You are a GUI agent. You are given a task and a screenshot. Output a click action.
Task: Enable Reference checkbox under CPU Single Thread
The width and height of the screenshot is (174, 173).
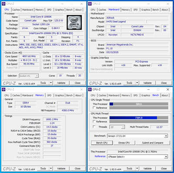click(94, 108)
